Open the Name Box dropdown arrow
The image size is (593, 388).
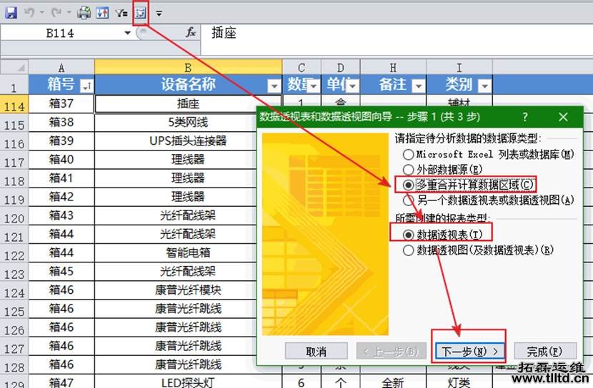pos(127,34)
